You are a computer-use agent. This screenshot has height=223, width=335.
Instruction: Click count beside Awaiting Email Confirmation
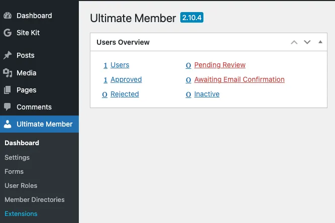pos(188,80)
